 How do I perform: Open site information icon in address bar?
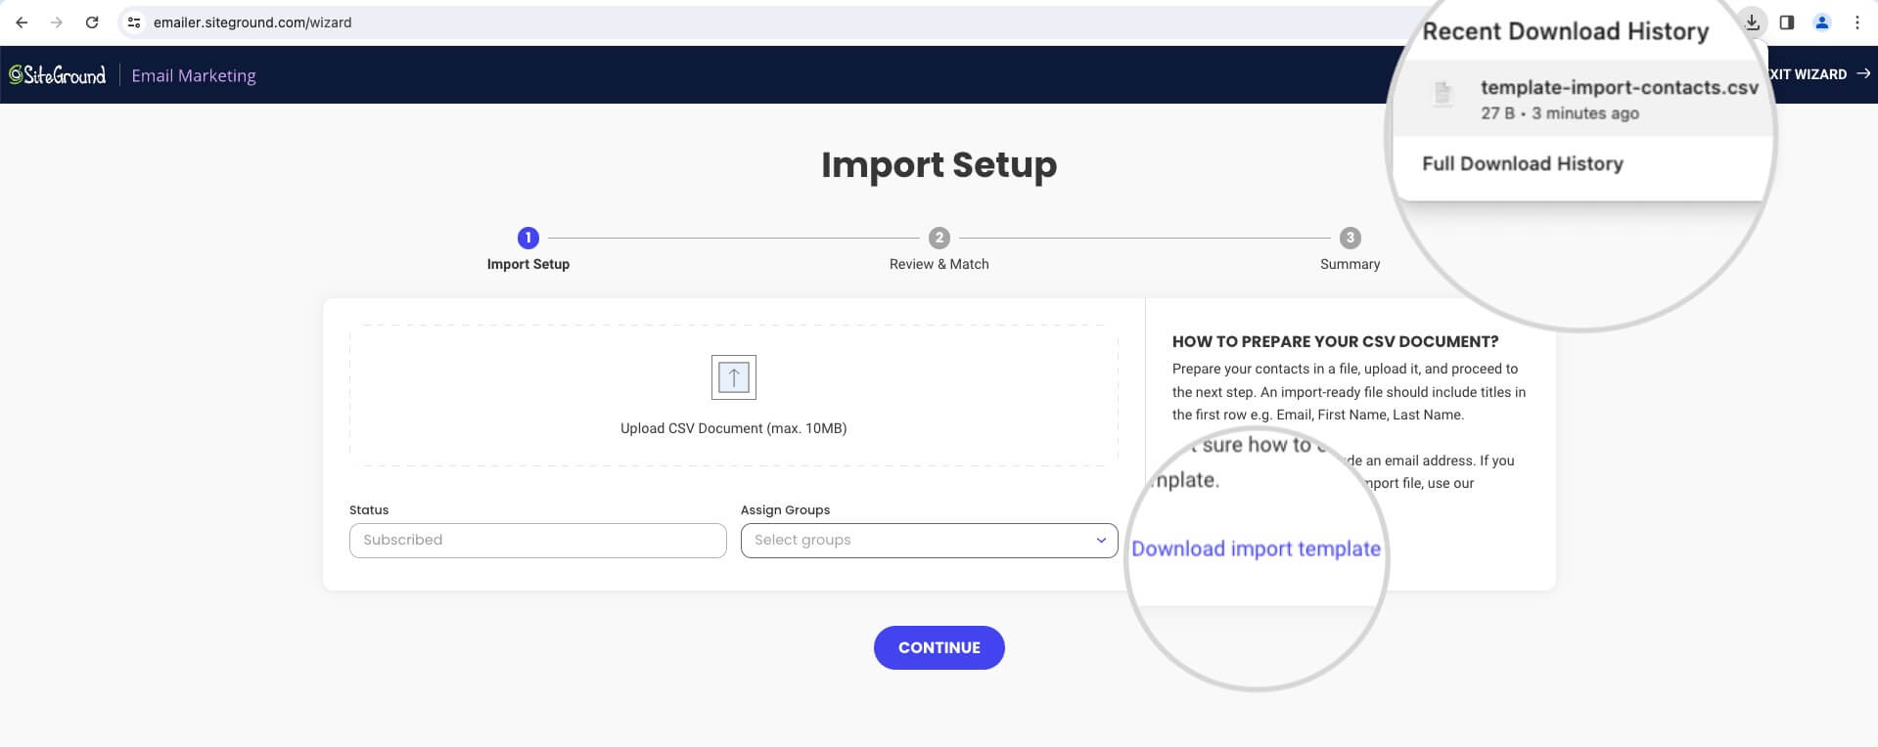134,22
